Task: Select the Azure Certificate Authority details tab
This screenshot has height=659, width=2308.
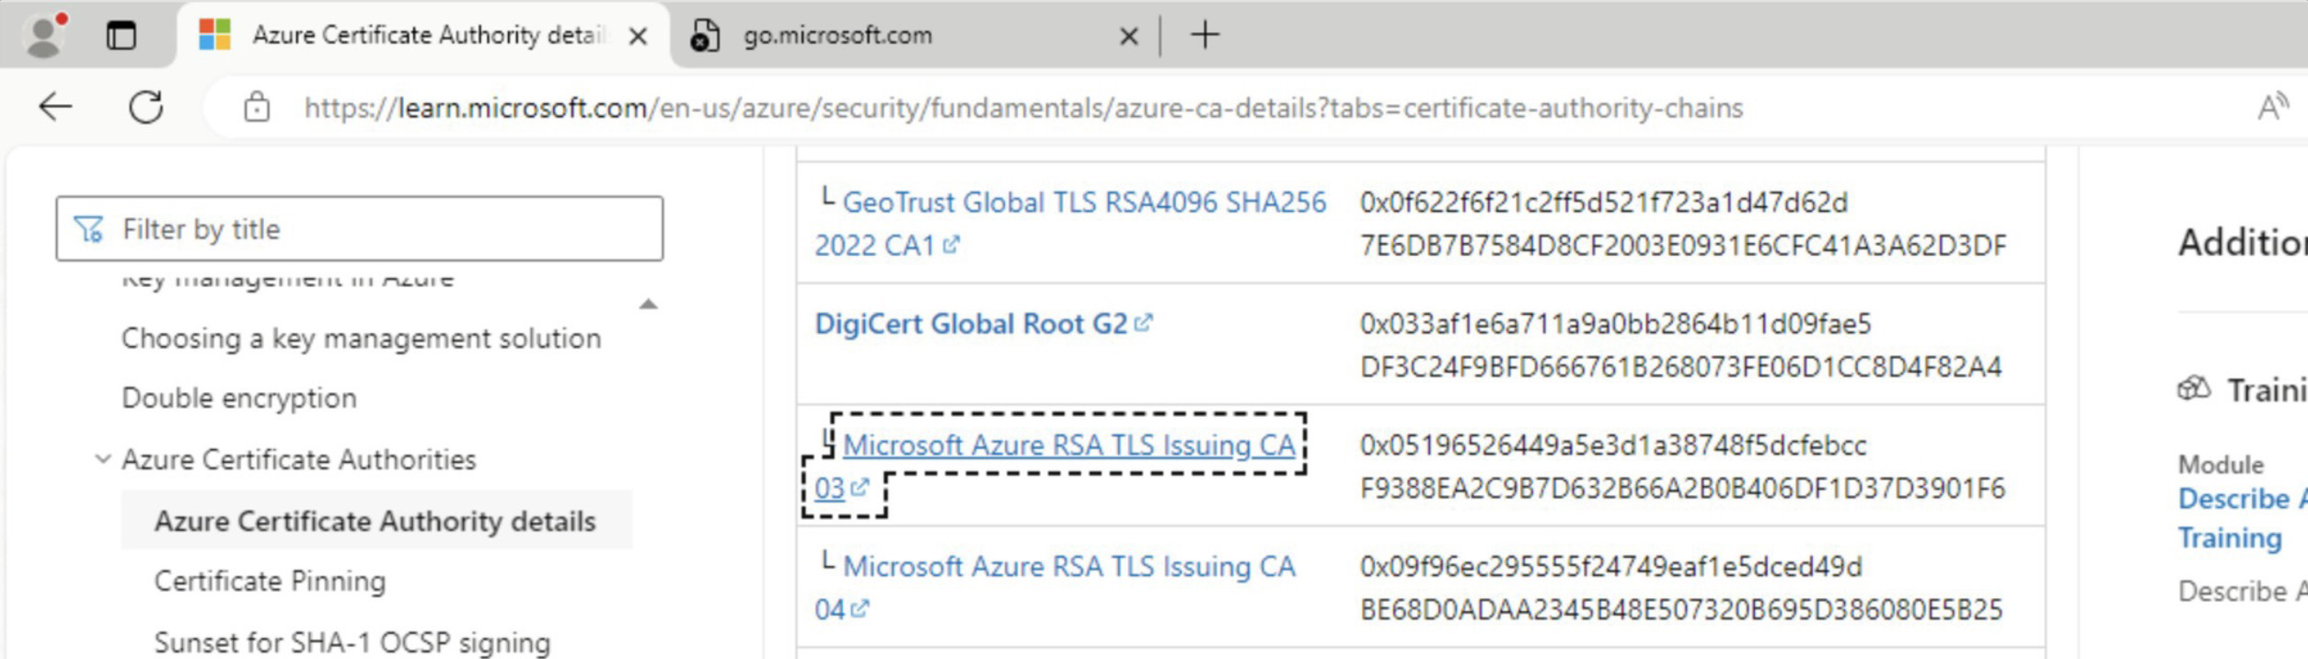Action: [428, 36]
